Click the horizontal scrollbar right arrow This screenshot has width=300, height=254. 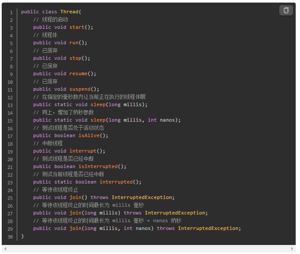(292, 248)
